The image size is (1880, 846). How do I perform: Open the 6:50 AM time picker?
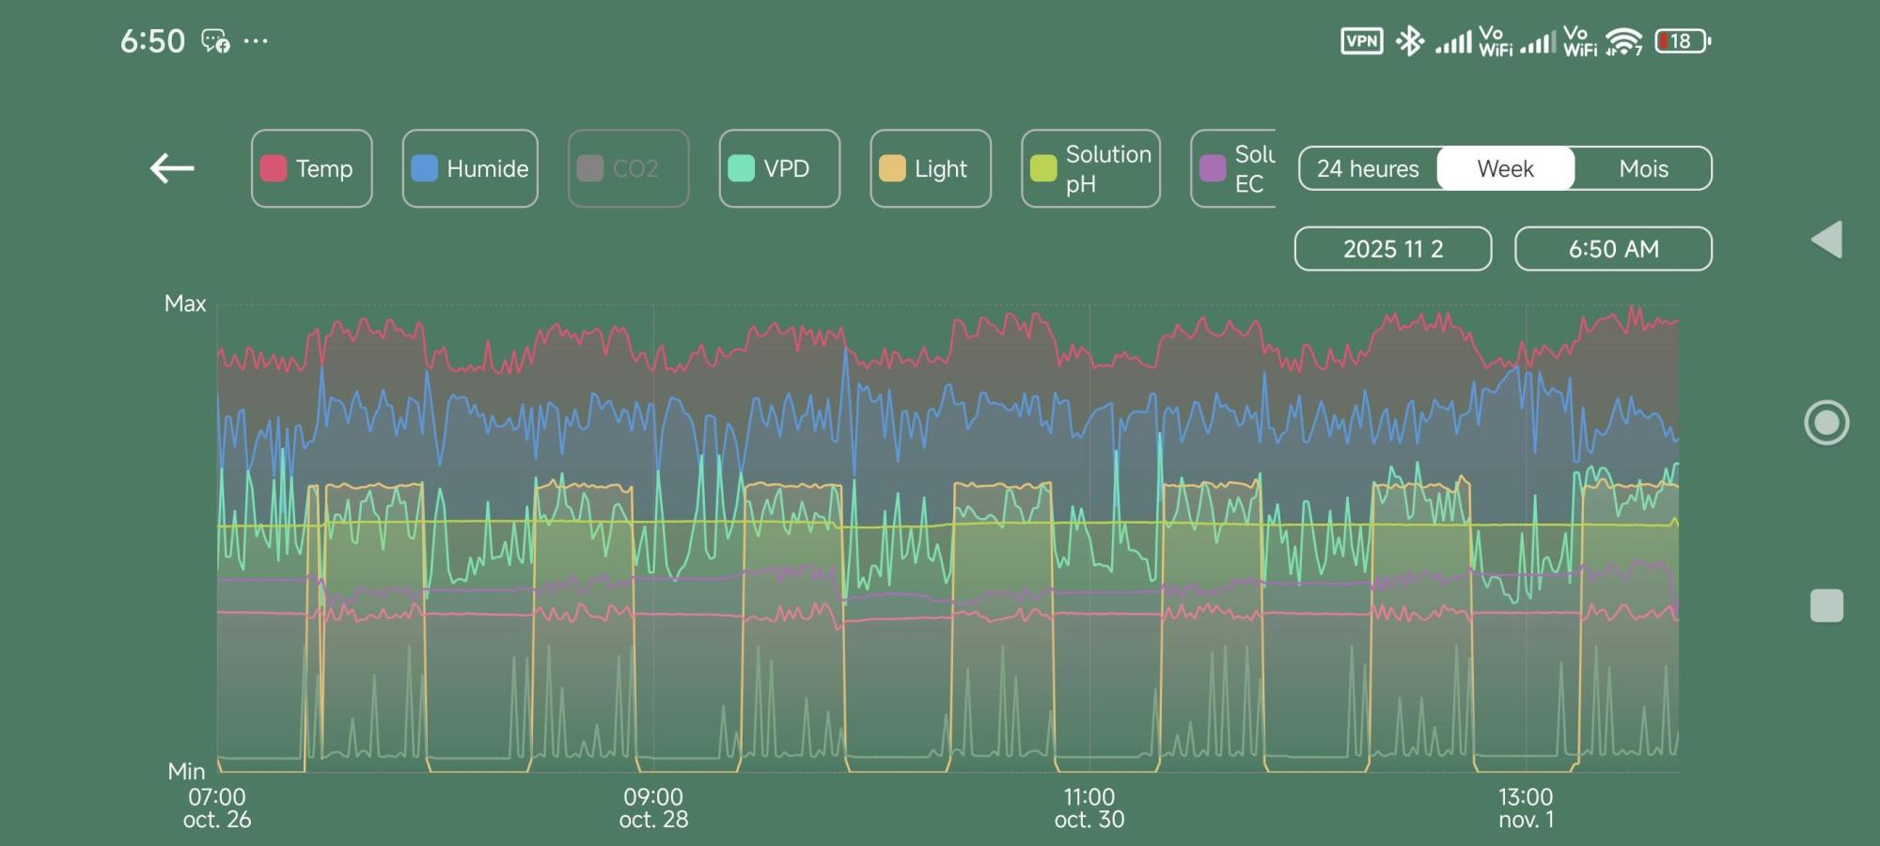(1613, 249)
